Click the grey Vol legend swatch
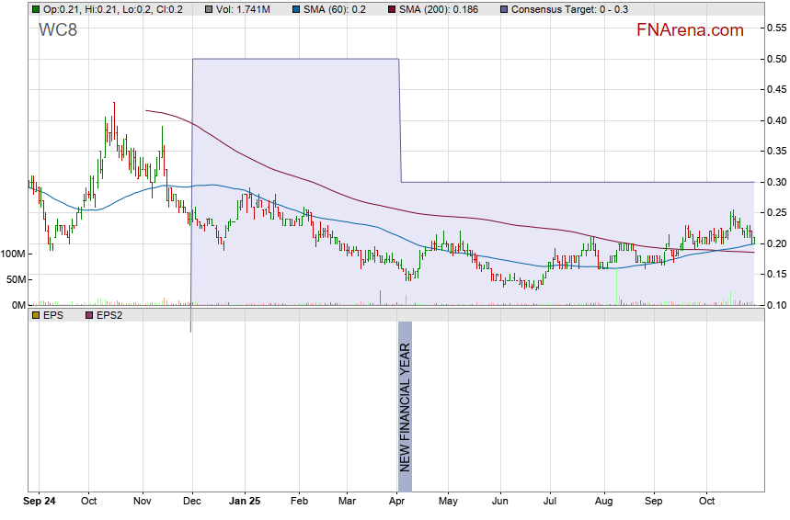The height and width of the screenshot is (520, 790). [x=210, y=9]
